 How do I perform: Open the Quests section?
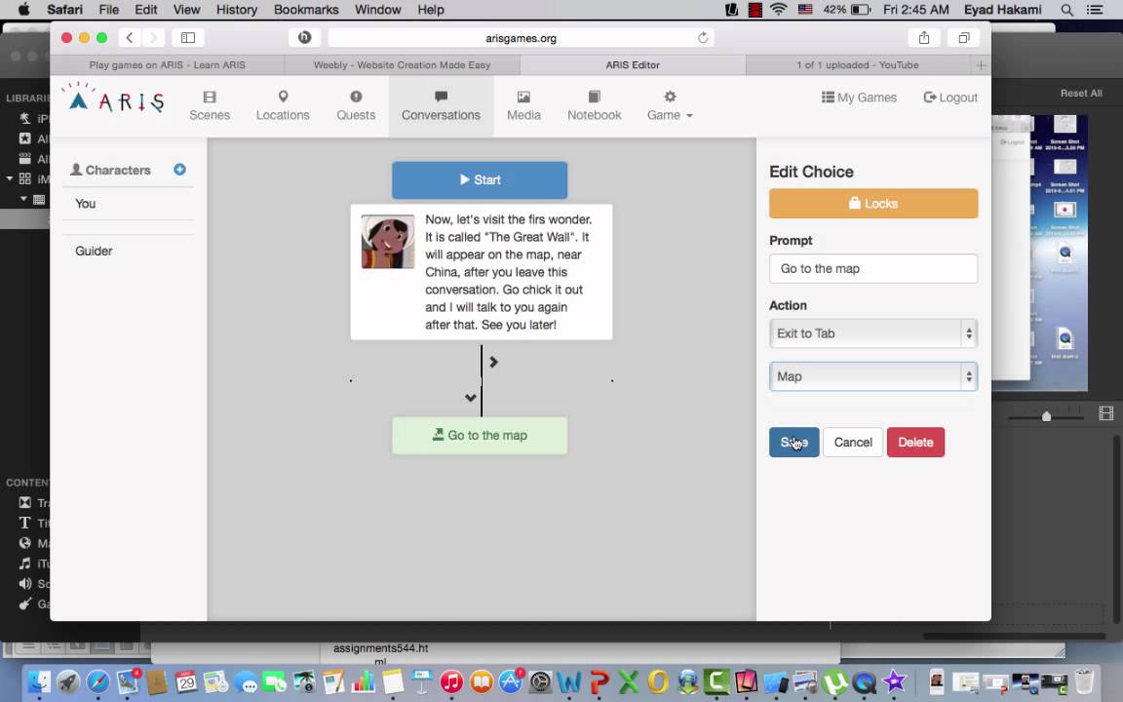[x=356, y=106]
